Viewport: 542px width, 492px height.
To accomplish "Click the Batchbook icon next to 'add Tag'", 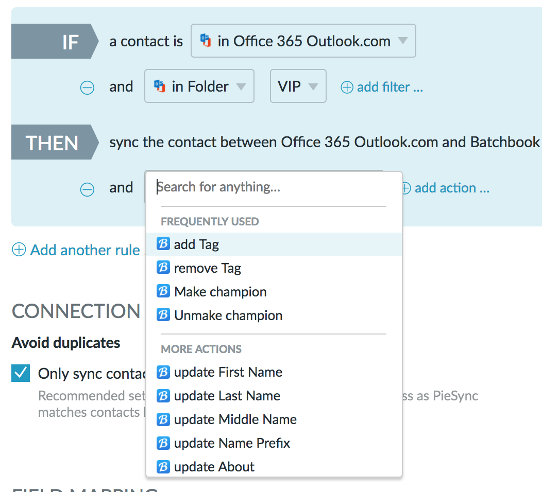I will point(163,244).
